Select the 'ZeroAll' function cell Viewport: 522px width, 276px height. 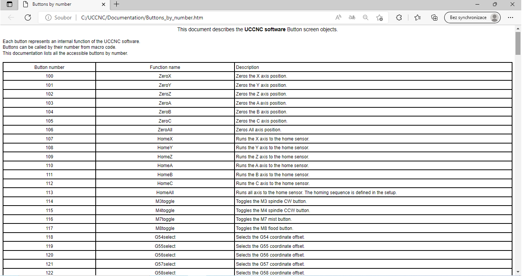coord(165,130)
